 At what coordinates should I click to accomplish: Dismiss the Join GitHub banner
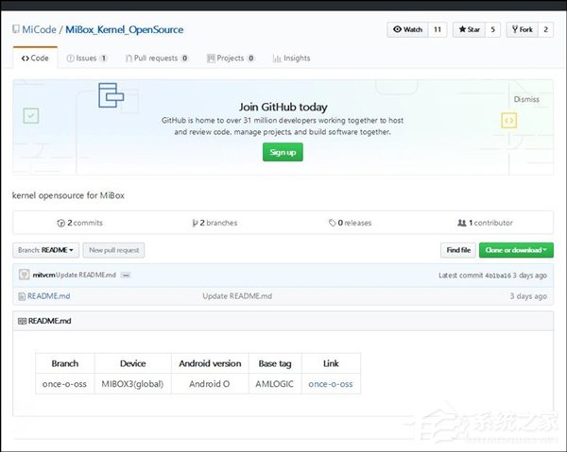(x=526, y=99)
